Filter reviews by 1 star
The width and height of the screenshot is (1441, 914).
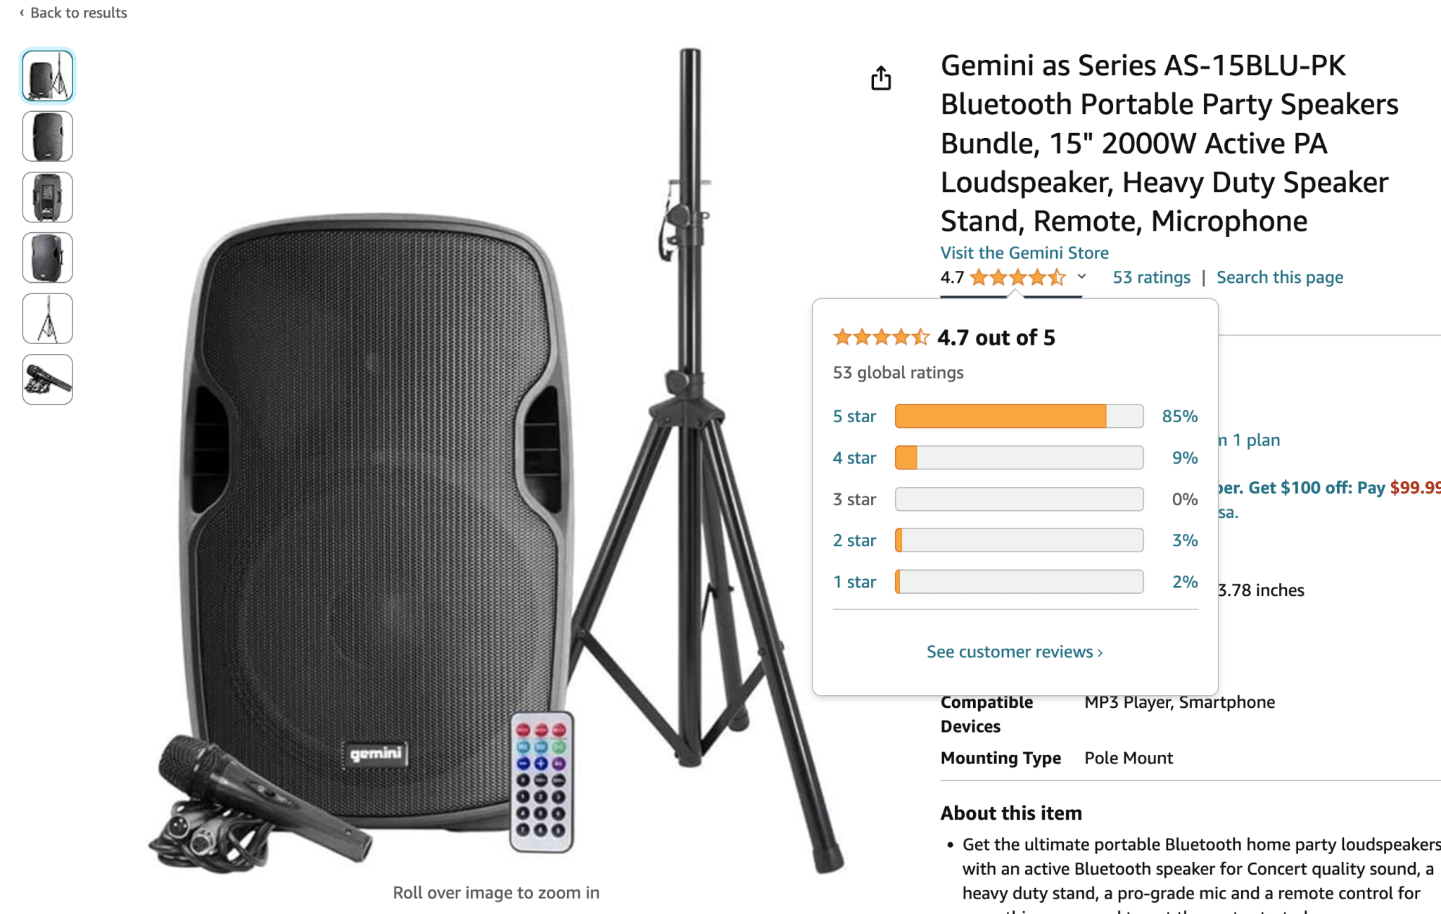tap(854, 582)
